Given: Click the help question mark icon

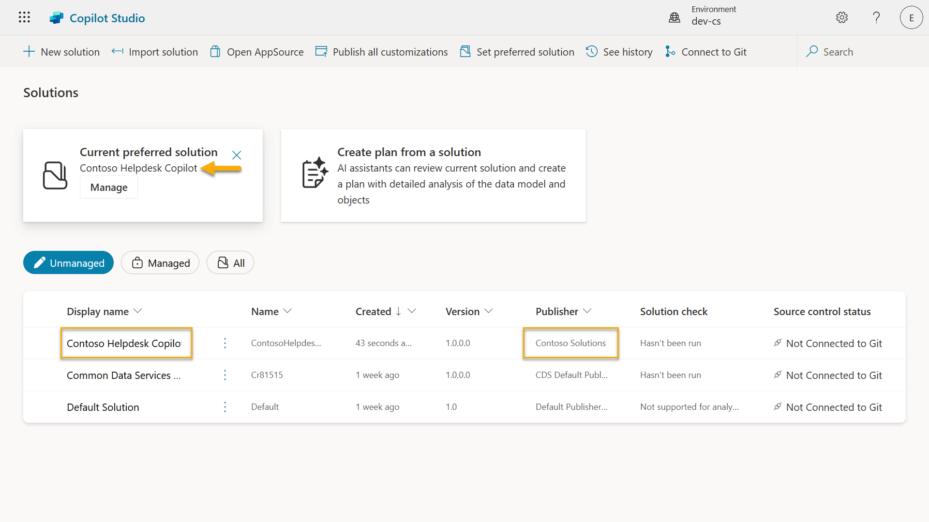Looking at the screenshot, I should point(876,17).
